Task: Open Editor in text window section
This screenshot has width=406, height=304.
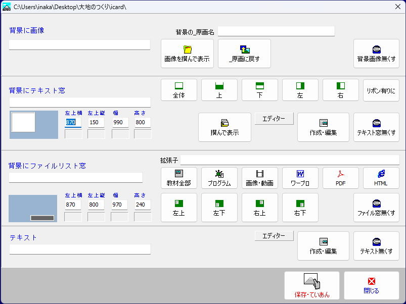Action: click(274, 119)
